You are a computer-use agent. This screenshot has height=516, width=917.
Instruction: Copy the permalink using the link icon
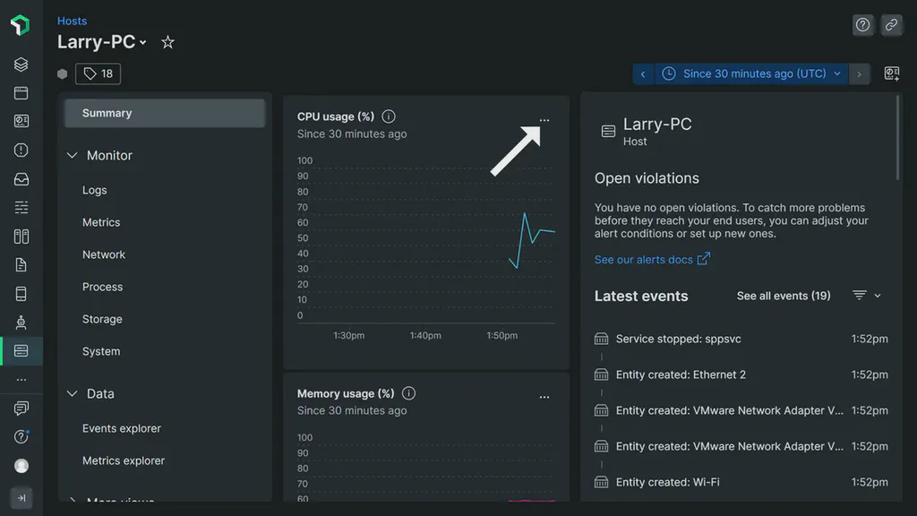(891, 25)
